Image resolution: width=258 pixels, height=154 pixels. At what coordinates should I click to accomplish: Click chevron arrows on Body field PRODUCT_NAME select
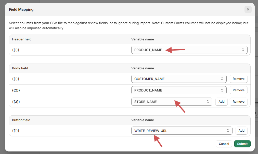[222, 90]
